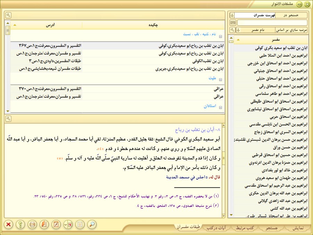Click the red X close icon in bottom toolbar
Image resolution: width=313 pixels, height=235 pixels.
[8, 225]
